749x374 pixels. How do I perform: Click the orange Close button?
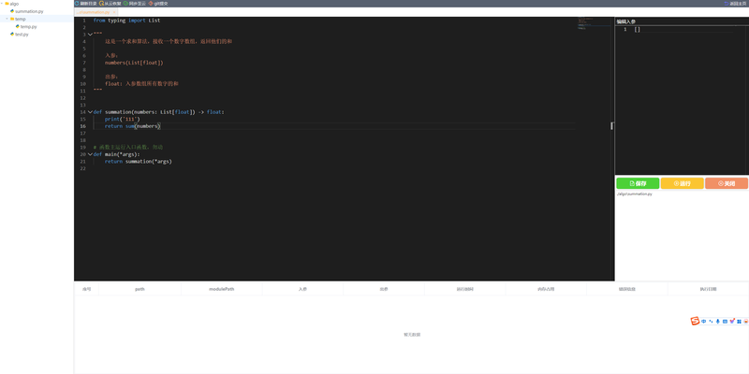tap(727, 183)
